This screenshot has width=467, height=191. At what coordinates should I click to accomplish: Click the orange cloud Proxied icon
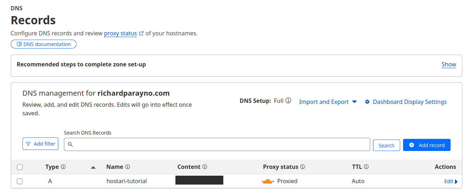[268, 181]
